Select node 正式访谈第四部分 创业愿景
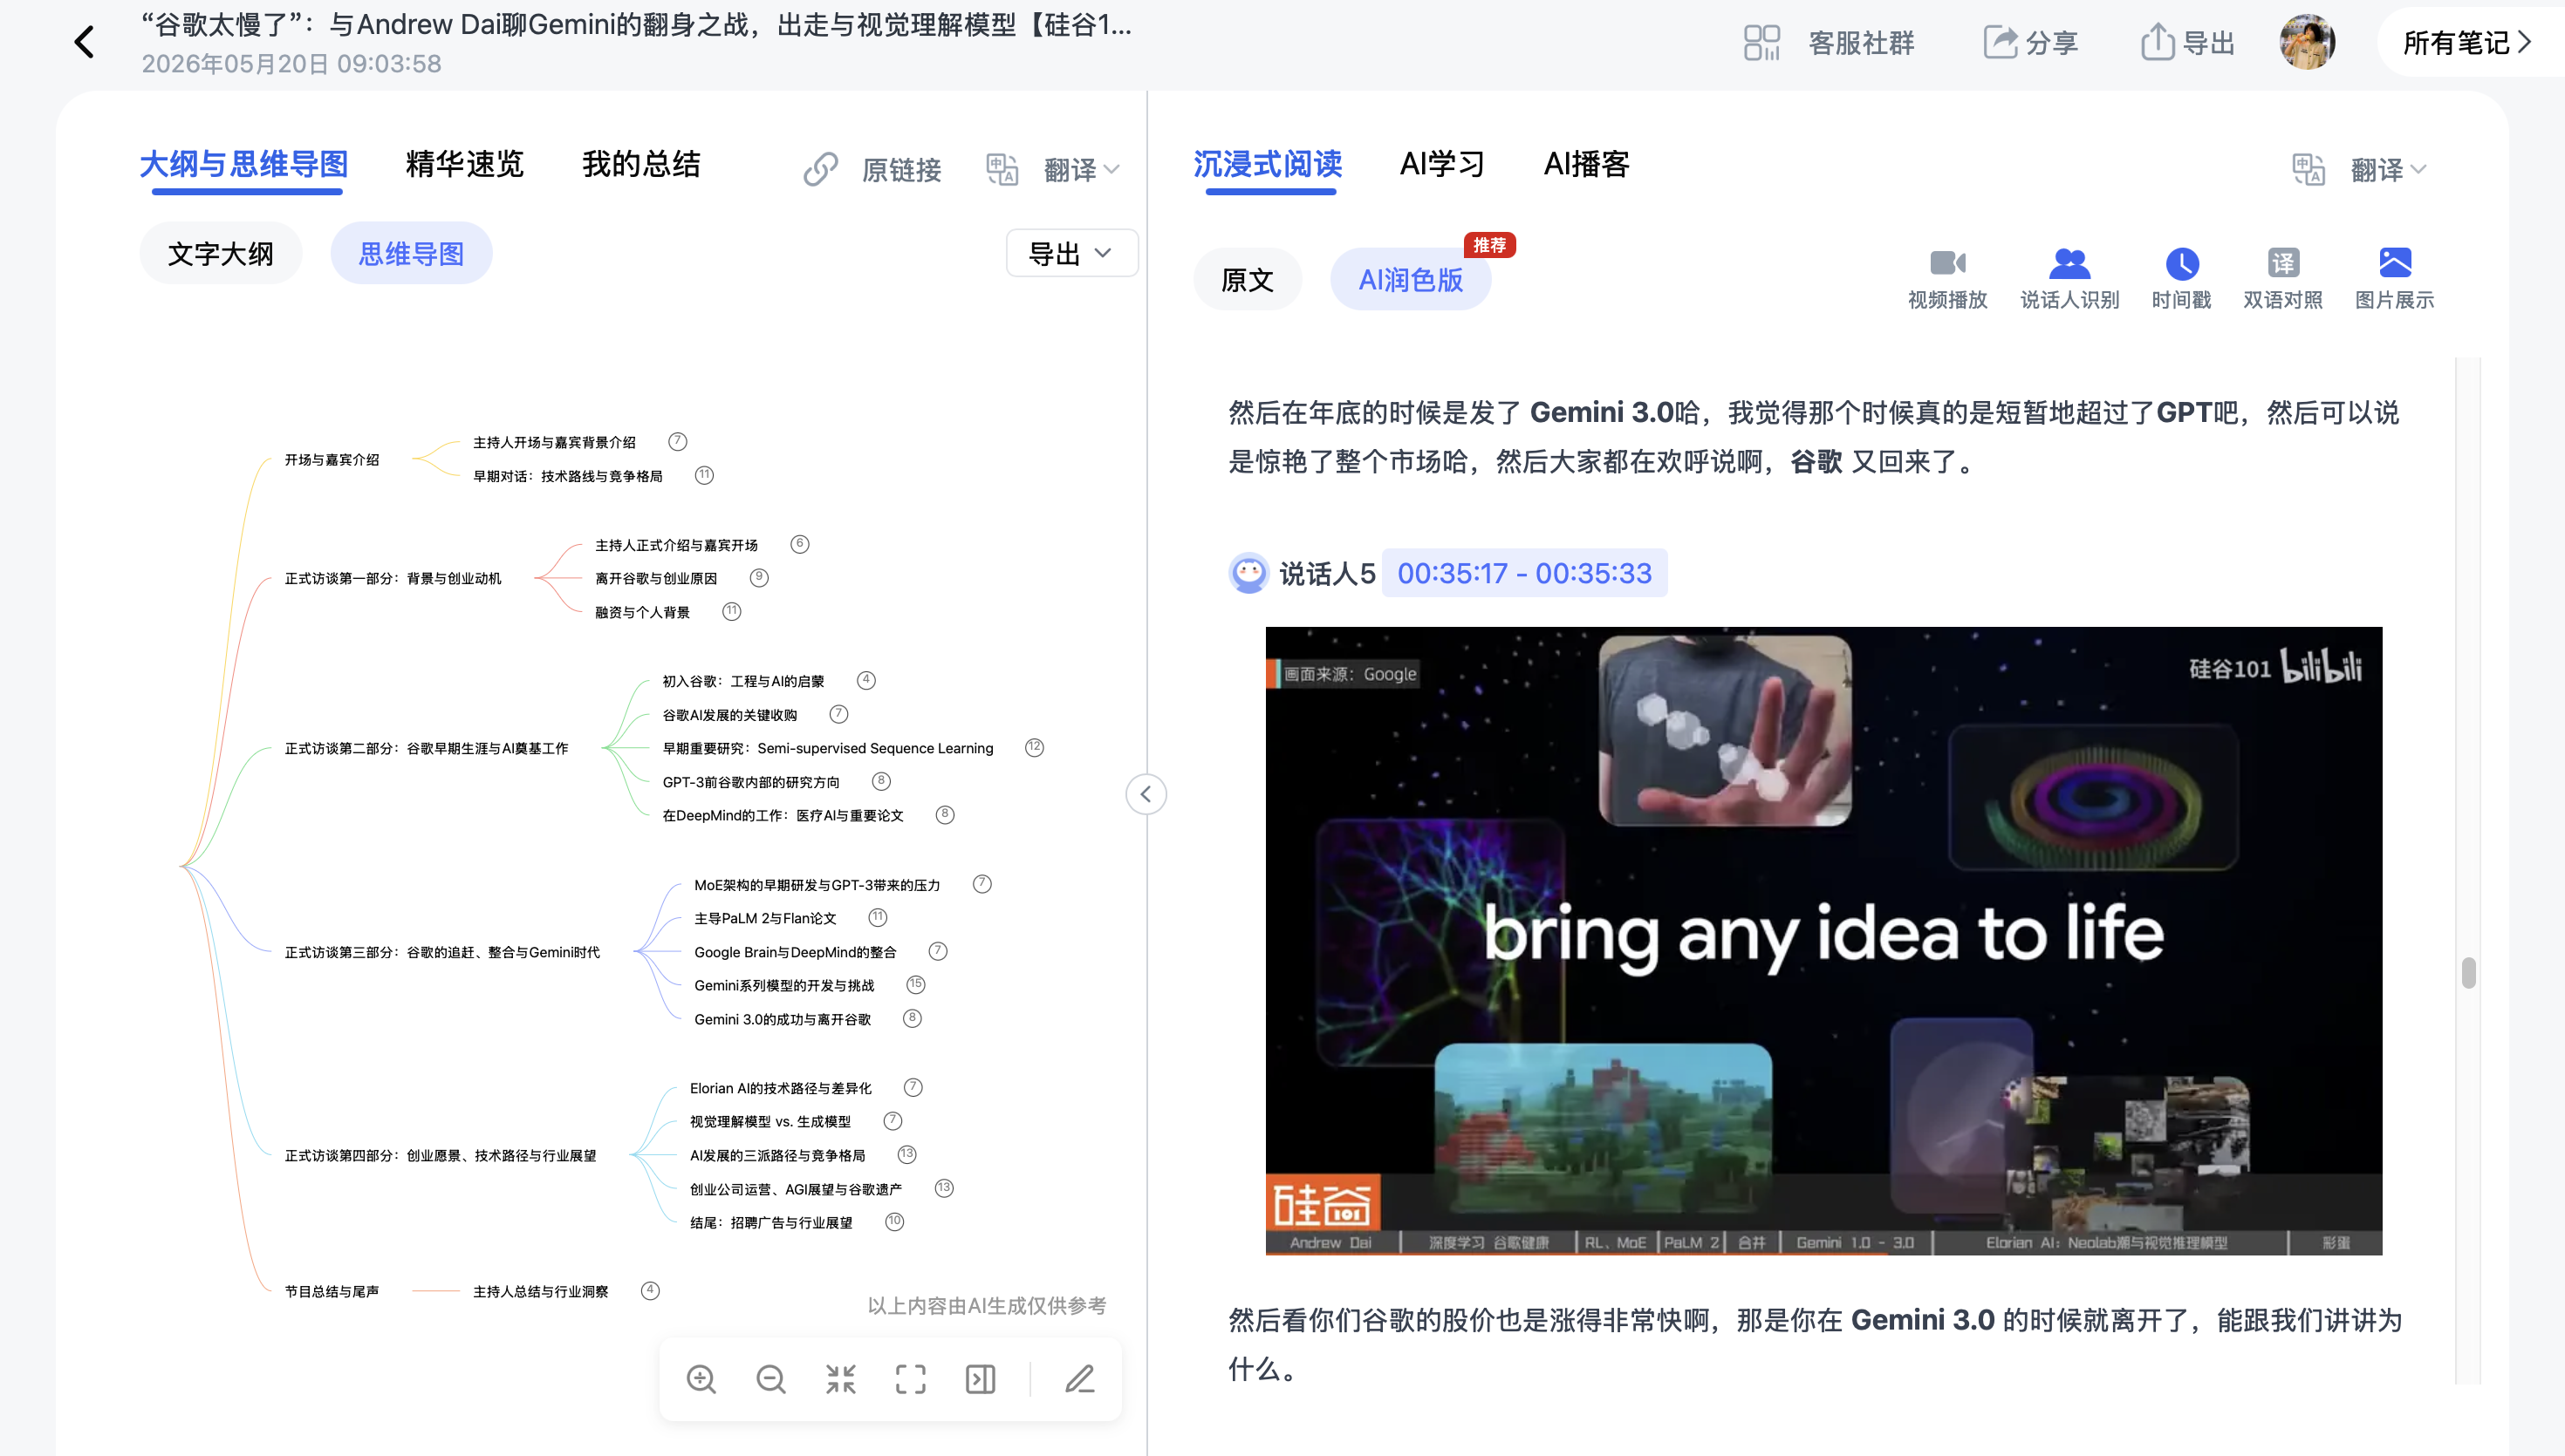The height and width of the screenshot is (1456, 2565). (441, 1155)
